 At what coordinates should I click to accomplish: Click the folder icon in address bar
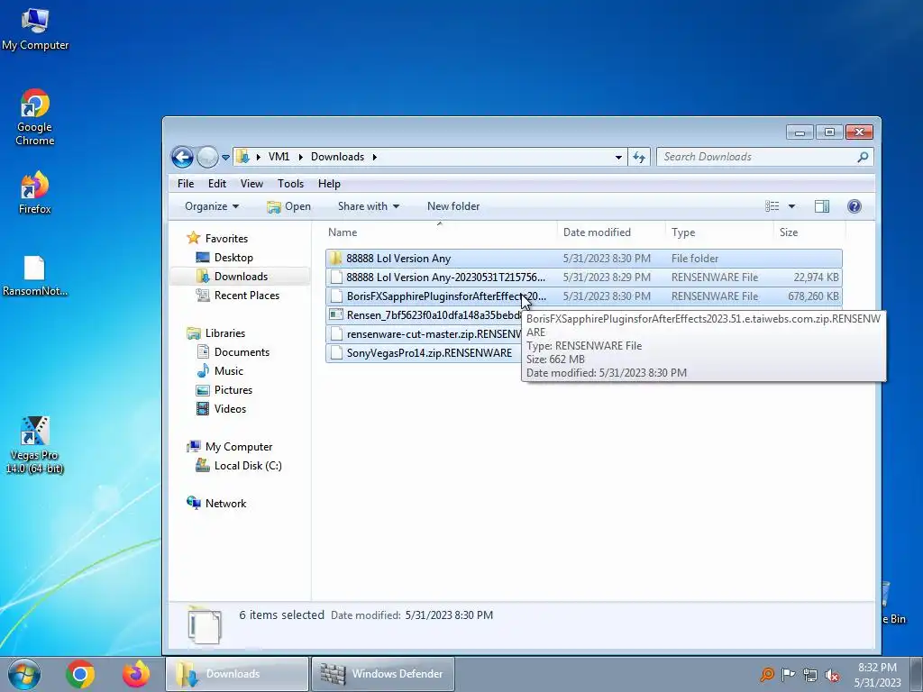(242, 157)
